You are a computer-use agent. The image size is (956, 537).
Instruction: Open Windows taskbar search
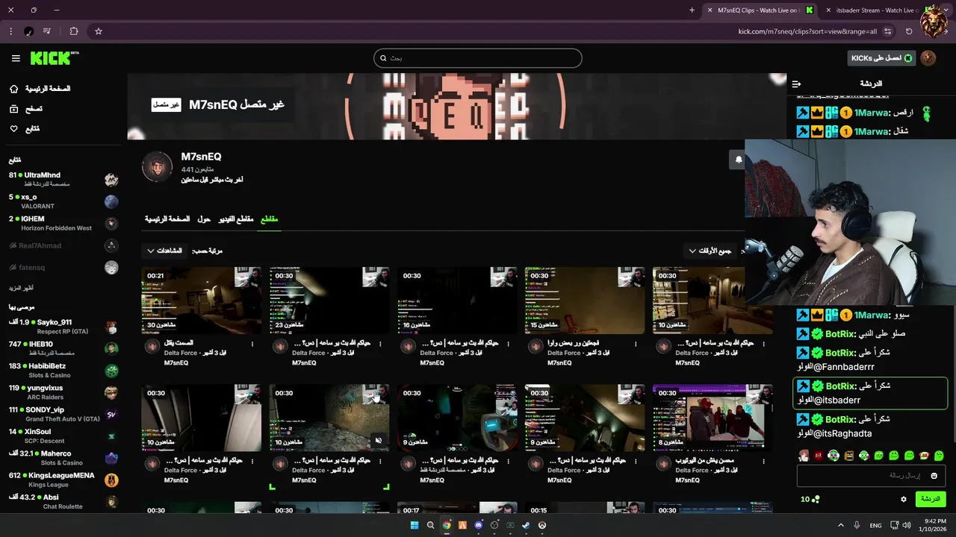tap(430, 525)
